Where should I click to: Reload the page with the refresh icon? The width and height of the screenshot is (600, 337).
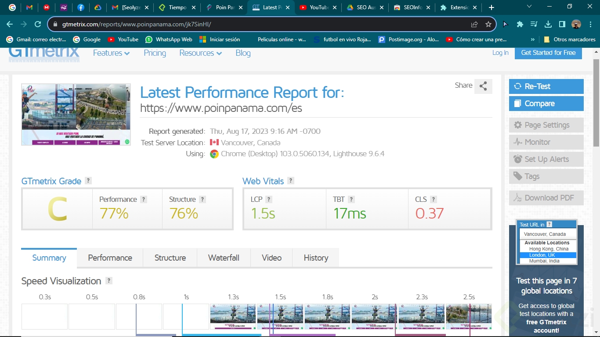tap(38, 24)
